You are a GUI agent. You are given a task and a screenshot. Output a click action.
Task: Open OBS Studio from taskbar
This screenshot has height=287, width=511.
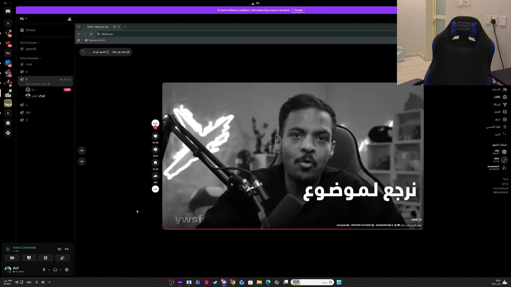click(171, 282)
